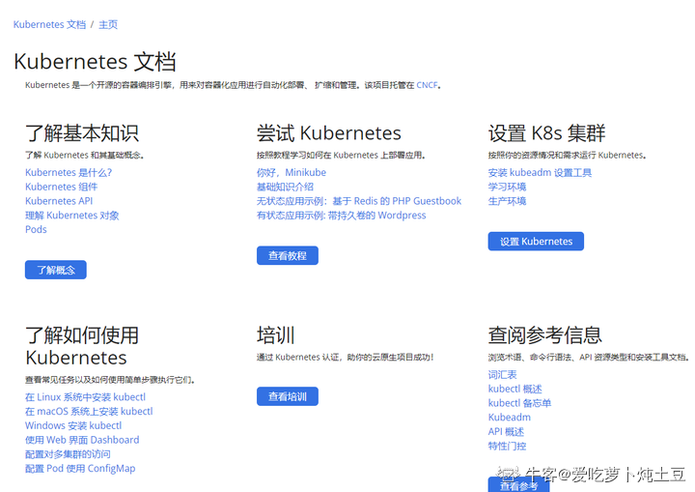Open the 主页 breadcrumb link
Image resolution: width=695 pixels, height=492 pixels.
point(108,24)
